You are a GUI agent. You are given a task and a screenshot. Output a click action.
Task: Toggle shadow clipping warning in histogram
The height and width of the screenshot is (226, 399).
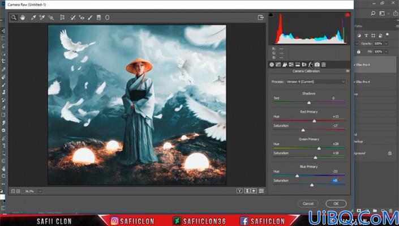click(271, 15)
